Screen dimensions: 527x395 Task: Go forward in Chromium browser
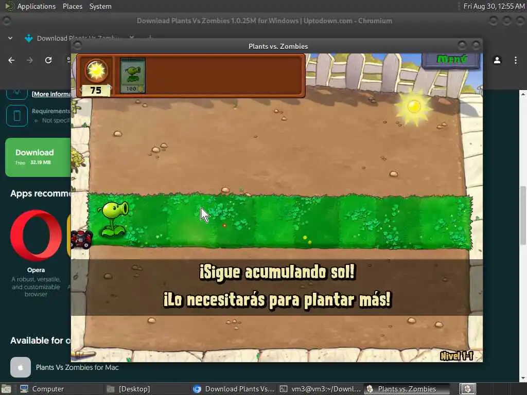pos(30,60)
